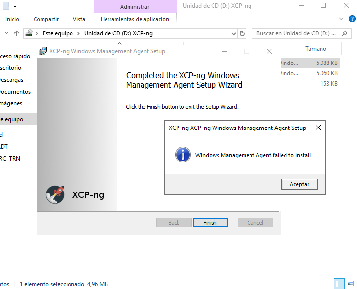Click the XCP-ng rocket logo
Viewport: 357px width, 289px height.
coord(55,194)
